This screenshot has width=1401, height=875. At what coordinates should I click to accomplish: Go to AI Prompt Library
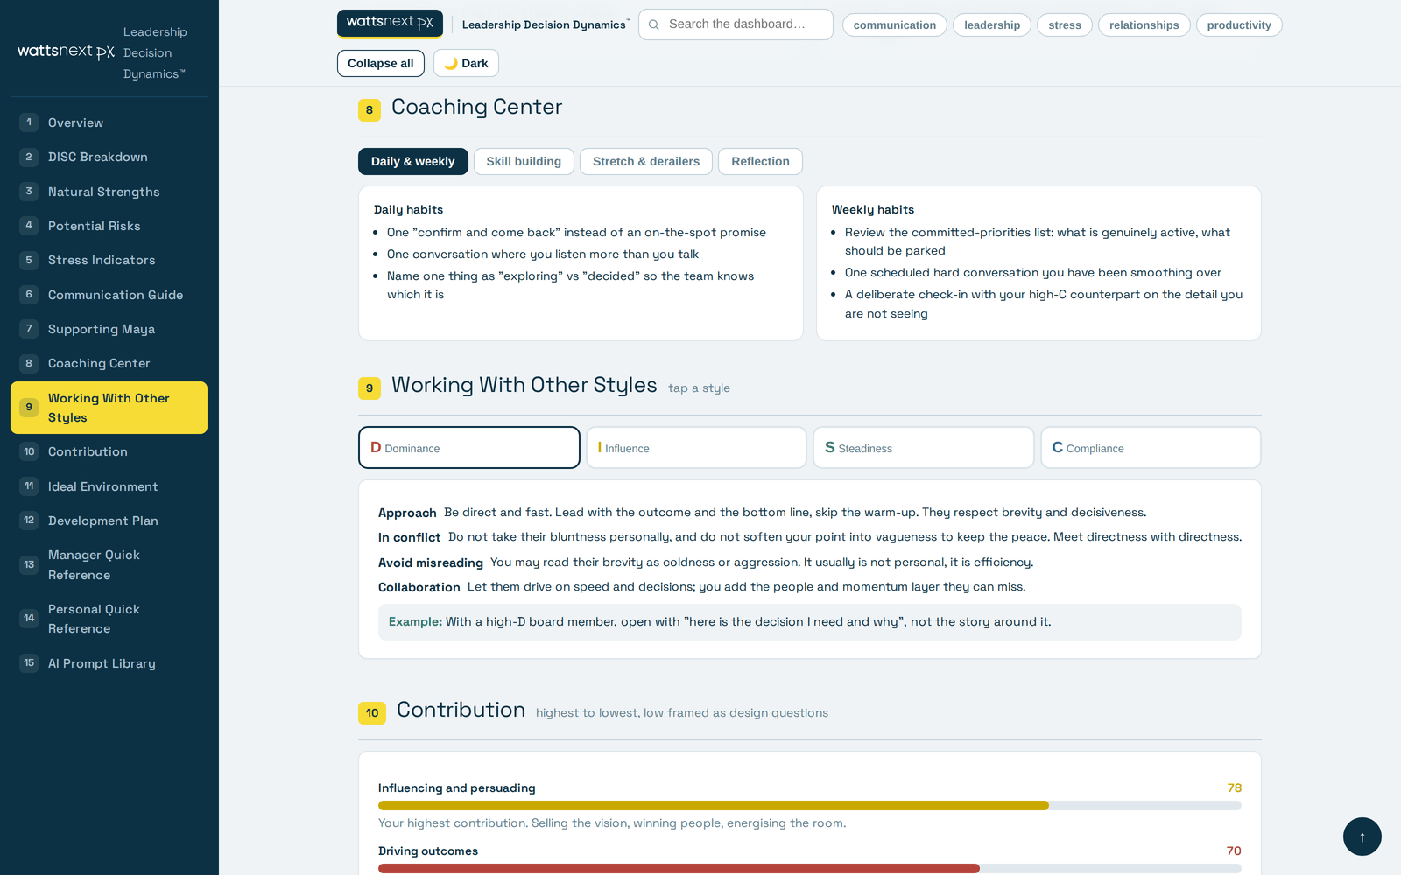(109, 663)
